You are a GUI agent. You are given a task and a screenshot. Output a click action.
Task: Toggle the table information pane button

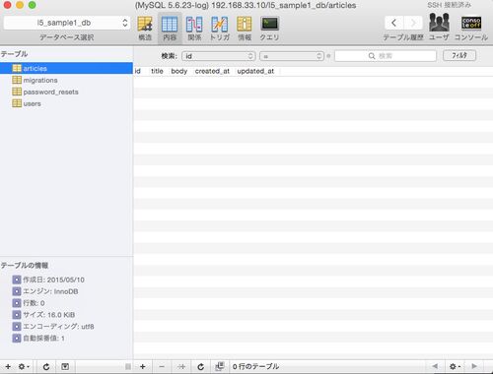(65, 366)
